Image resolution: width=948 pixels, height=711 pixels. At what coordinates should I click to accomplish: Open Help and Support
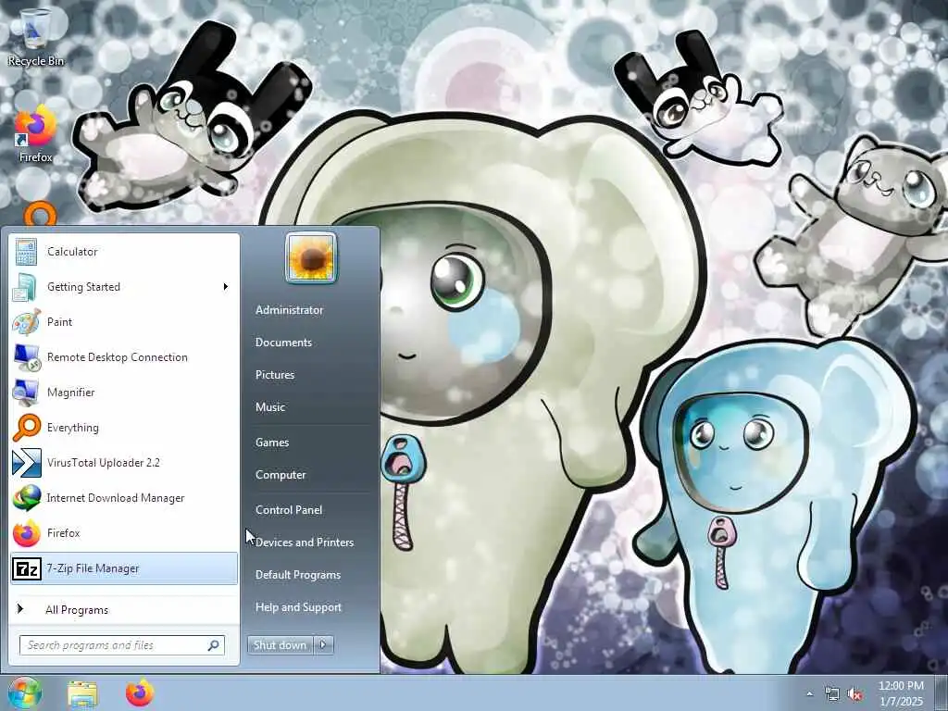(x=299, y=607)
